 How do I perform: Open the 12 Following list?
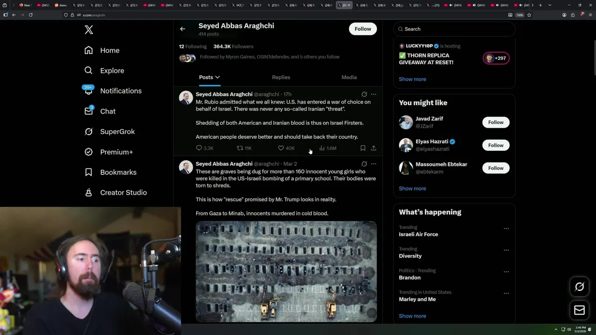pos(193,47)
